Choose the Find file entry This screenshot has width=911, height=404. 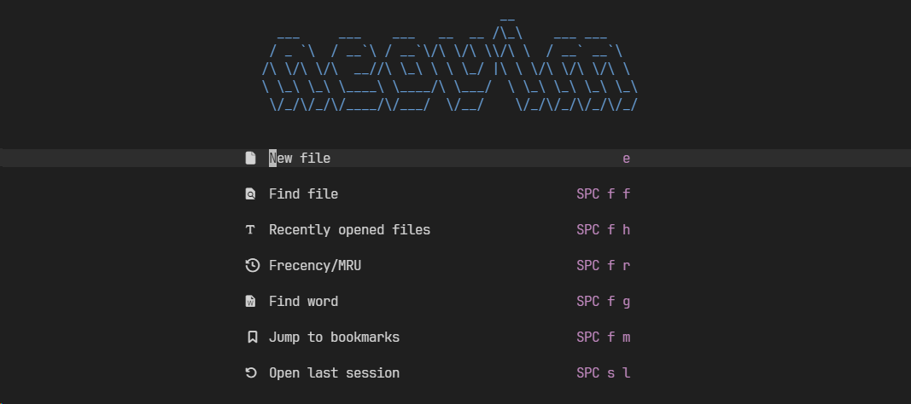pos(303,194)
